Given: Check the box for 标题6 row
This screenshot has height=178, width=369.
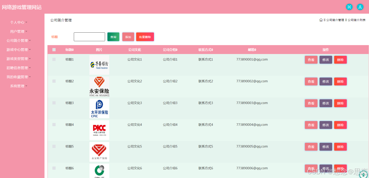Looking at the screenshot, I should point(54,168).
